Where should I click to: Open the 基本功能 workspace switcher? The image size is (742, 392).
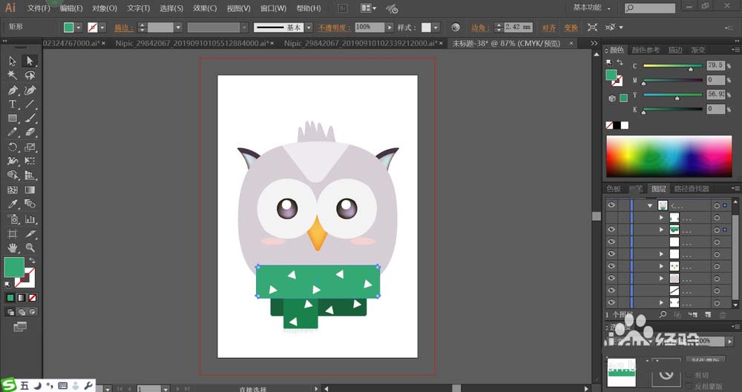click(x=591, y=7)
